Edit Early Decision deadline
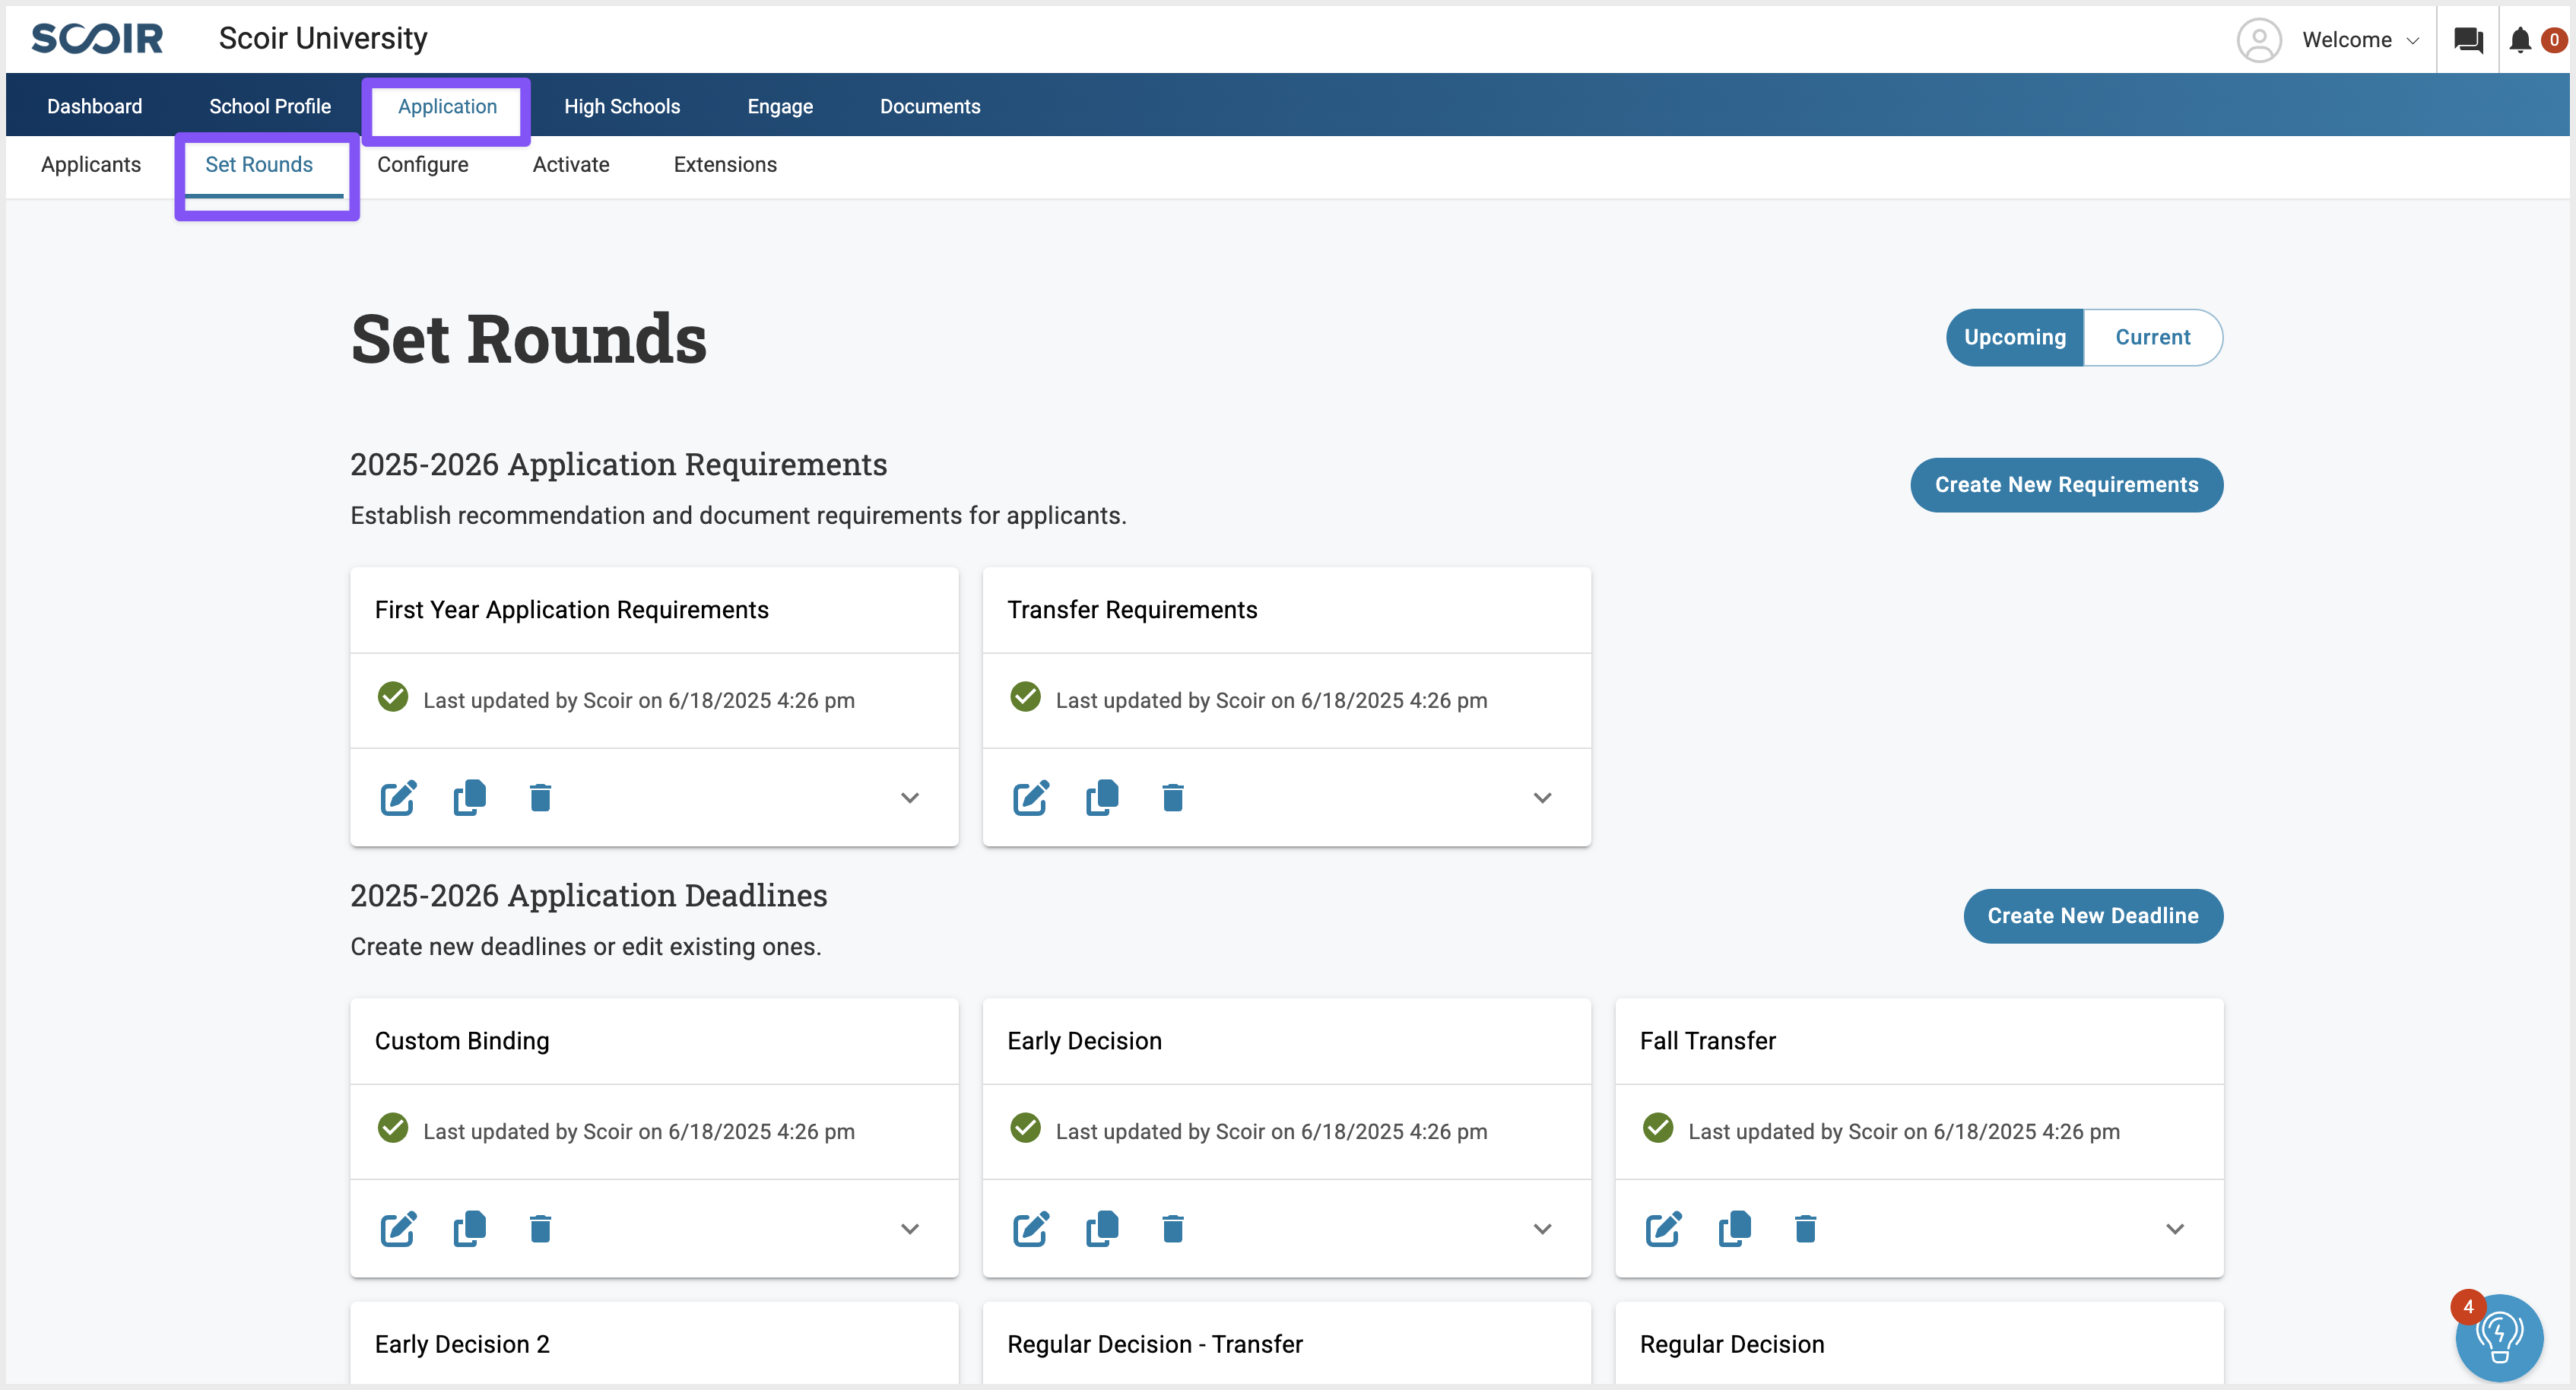 click(x=1031, y=1229)
